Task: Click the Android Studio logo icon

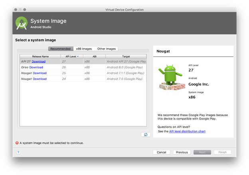Action: tap(22, 23)
